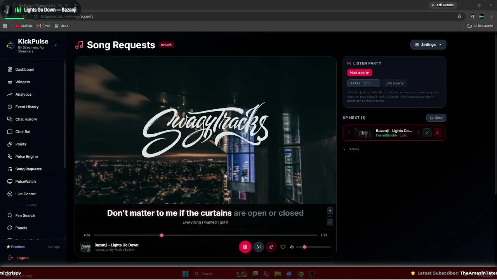497x280 pixels.
Task: Adjust the volume slider in the player
Action: (x=313, y=247)
